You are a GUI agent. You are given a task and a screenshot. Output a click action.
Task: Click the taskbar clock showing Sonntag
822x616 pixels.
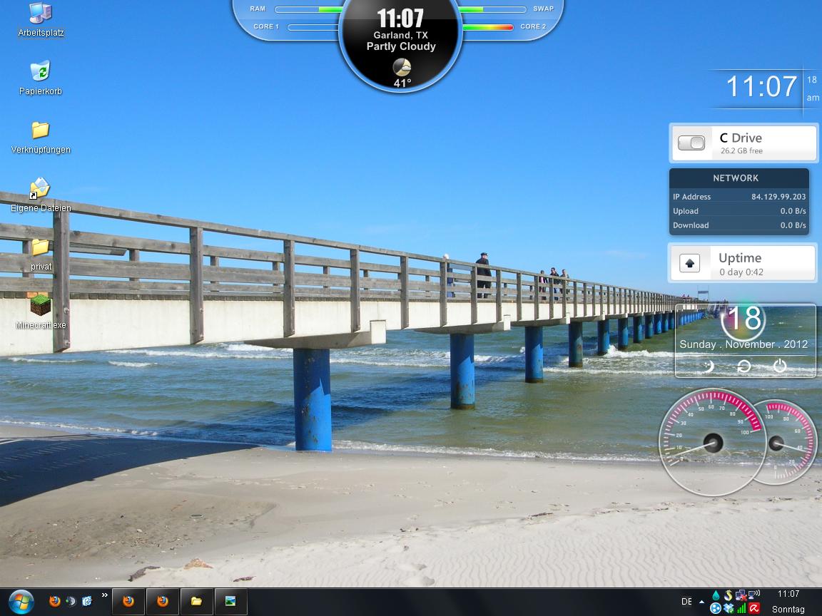pos(788,602)
